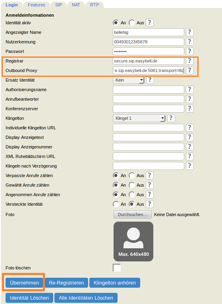Open the Features tab
The height and width of the screenshot is (304, 222).
click(x=37, y=5)
